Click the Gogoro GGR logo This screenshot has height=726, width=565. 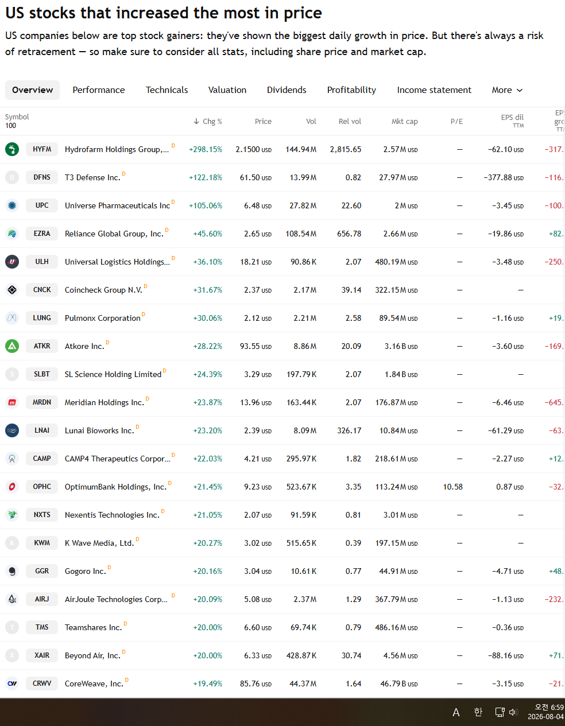point(12,571)
